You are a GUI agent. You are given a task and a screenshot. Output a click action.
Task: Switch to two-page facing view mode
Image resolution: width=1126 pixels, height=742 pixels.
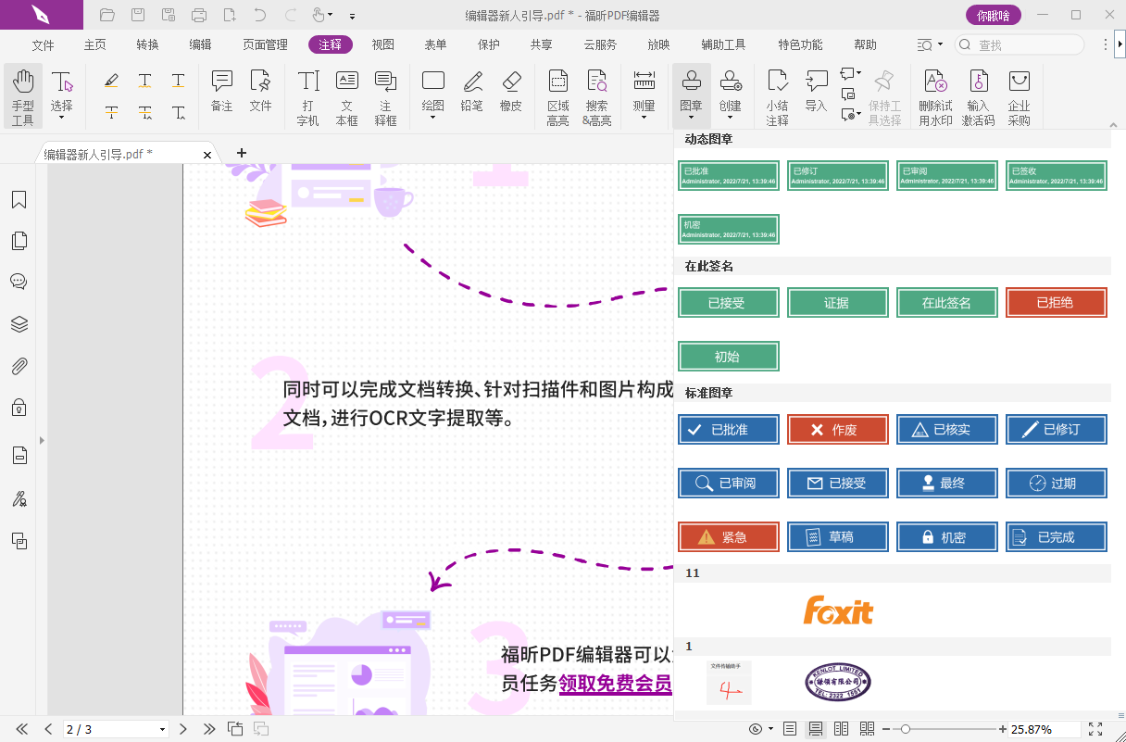point(841,729)
